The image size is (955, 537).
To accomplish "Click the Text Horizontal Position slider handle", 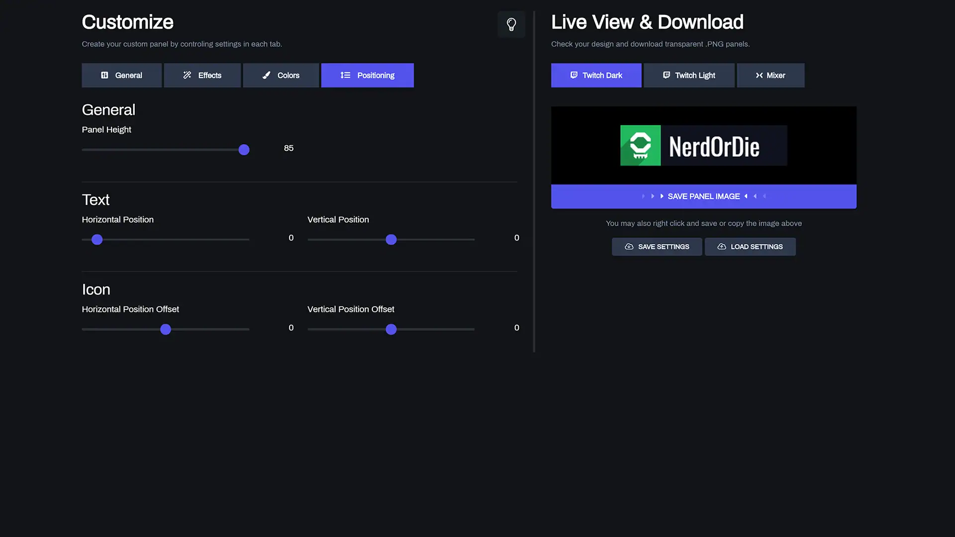I will pos(97,240).
